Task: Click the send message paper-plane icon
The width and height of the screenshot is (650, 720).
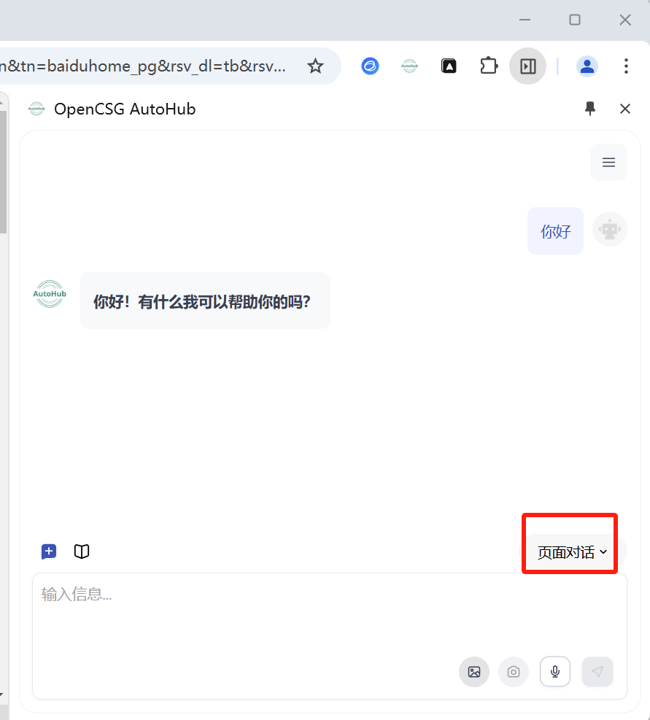Action: [597, 672]
